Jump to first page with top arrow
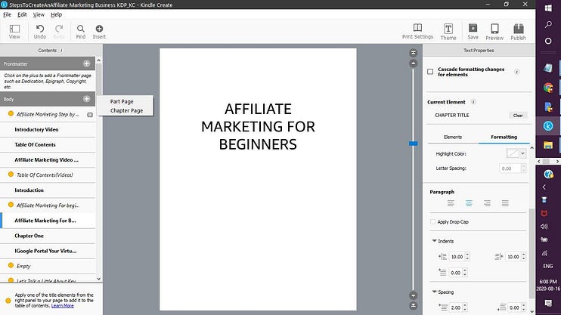The image size is (561, 315). [x=414, y=53]
